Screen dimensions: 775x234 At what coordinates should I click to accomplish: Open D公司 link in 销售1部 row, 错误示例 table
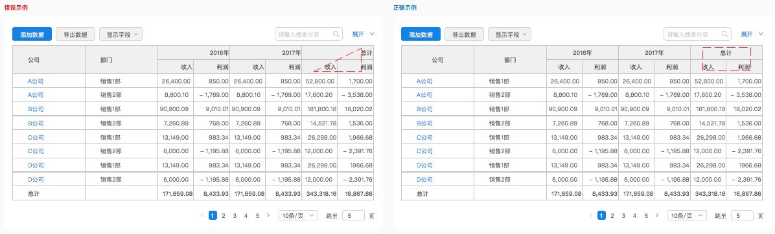coord(36,165)
